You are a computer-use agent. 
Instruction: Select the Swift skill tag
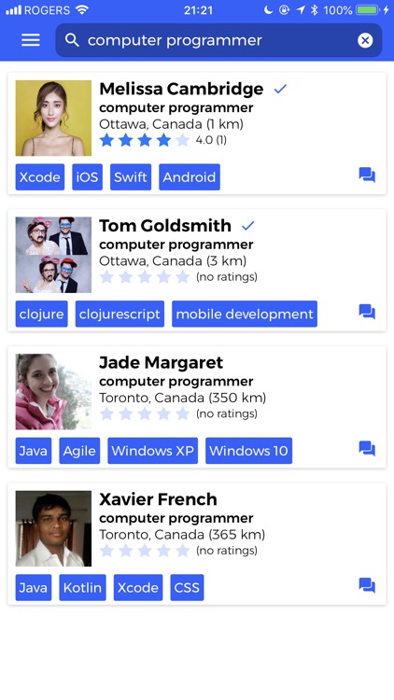coord(131,176)
